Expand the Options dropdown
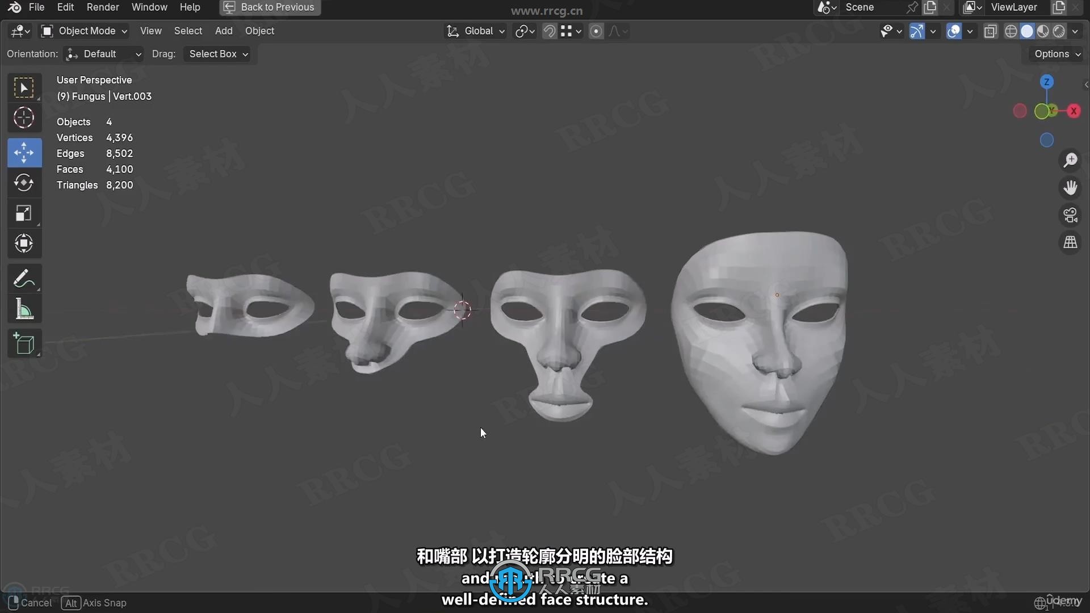 (1057, 54)
